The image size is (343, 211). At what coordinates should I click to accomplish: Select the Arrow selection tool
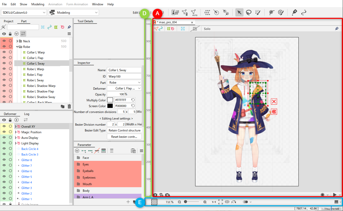(x=239, y=12)
